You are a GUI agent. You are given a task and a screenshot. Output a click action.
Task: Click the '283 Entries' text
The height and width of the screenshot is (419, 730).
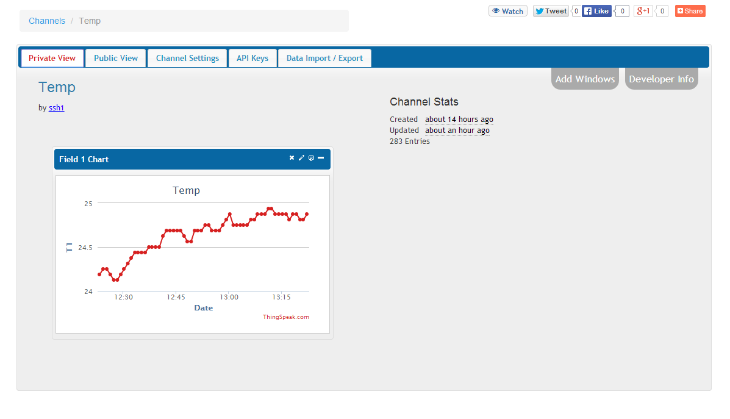pos(410,141)
